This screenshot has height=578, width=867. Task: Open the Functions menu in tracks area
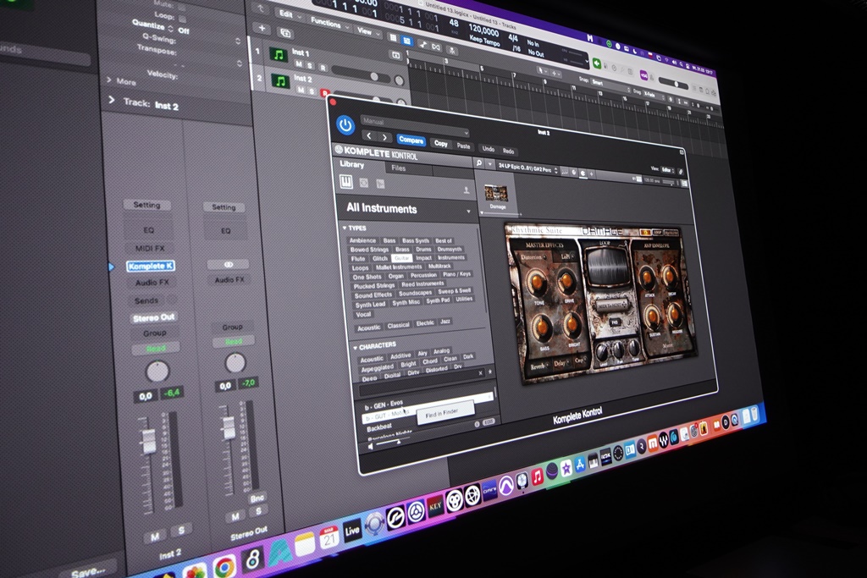click(329, 23)
